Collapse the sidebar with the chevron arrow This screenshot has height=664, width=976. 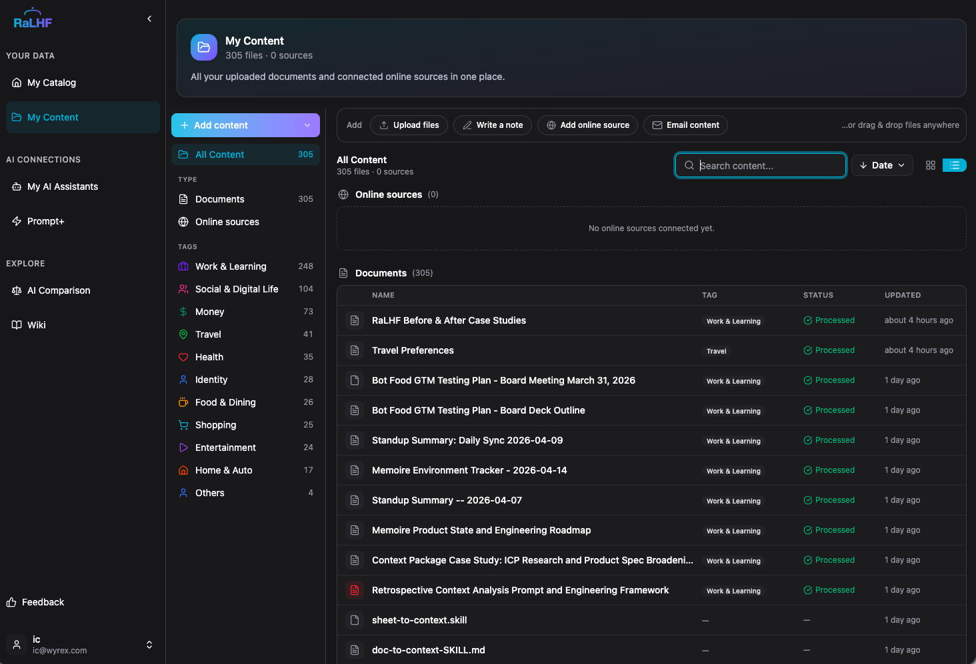[x=149, y=19]
